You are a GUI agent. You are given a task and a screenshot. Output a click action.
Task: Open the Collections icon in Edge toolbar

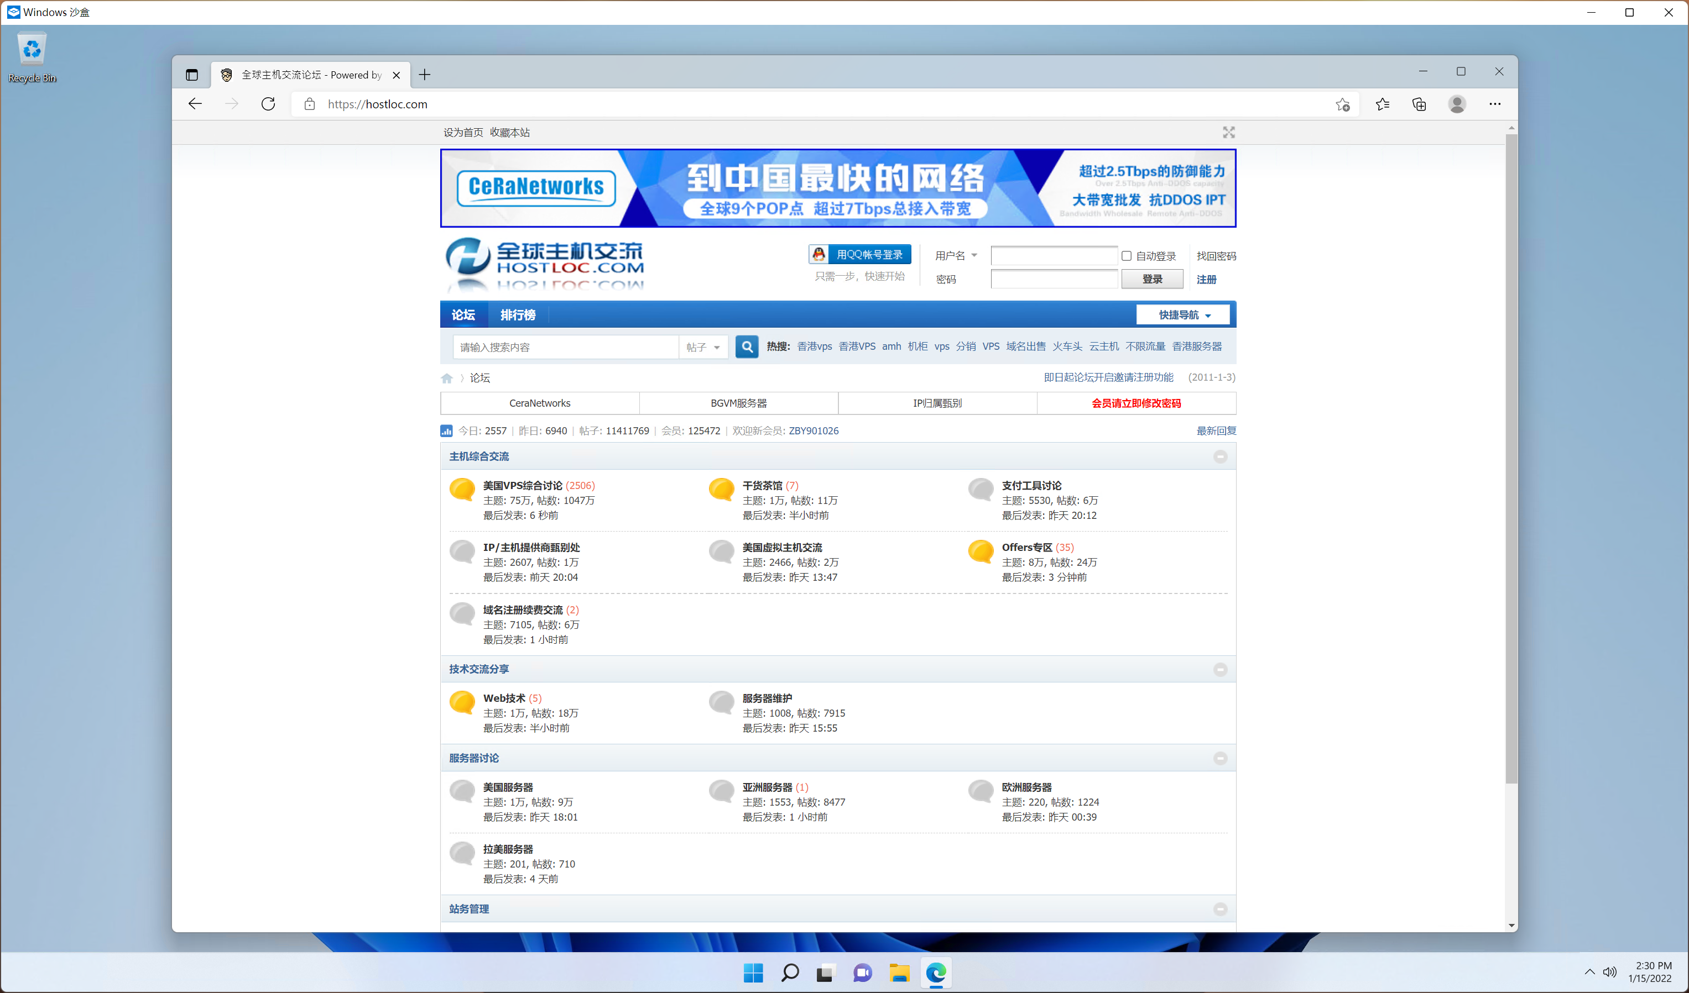pyautogui.click(x=1419, y=104)
